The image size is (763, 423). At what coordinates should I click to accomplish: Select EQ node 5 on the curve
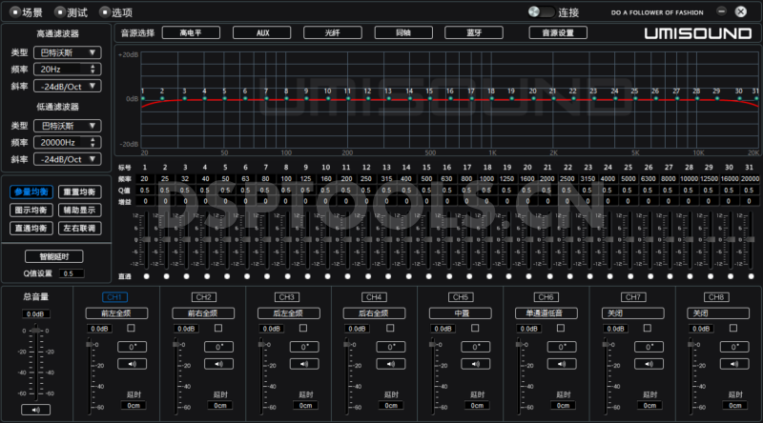(224, 98)
